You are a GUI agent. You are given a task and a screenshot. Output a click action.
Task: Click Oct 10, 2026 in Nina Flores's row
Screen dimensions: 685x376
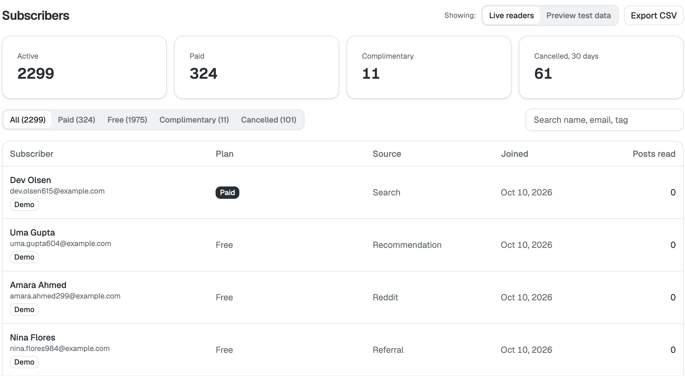pyautogui.click(x=527, y=350)
